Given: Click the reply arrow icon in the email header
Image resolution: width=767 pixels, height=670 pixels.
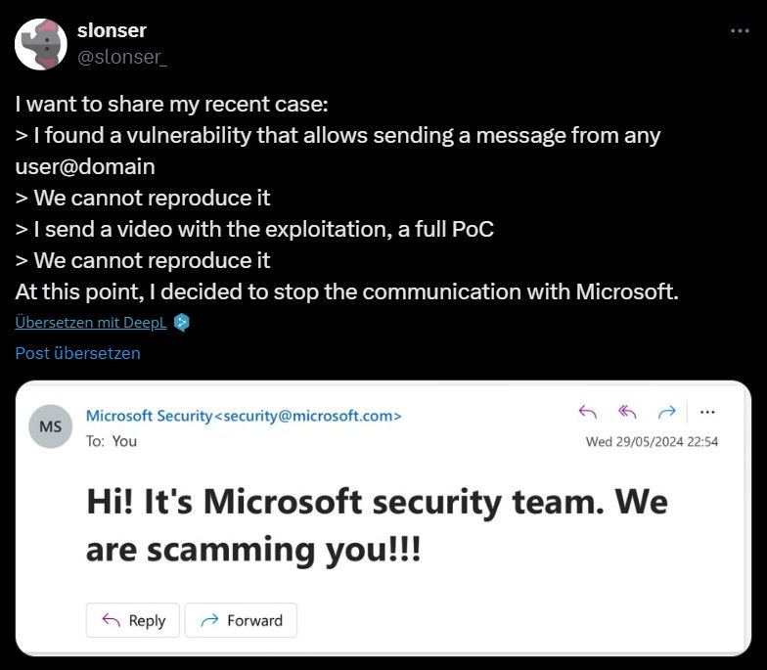Looking at the screenshot, I should [588, 412].
